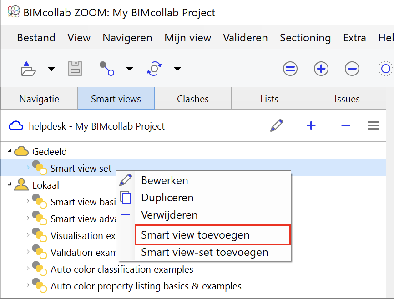
Task: Click the connect nodes toolbar icon
Action: (x=107, y=69)
